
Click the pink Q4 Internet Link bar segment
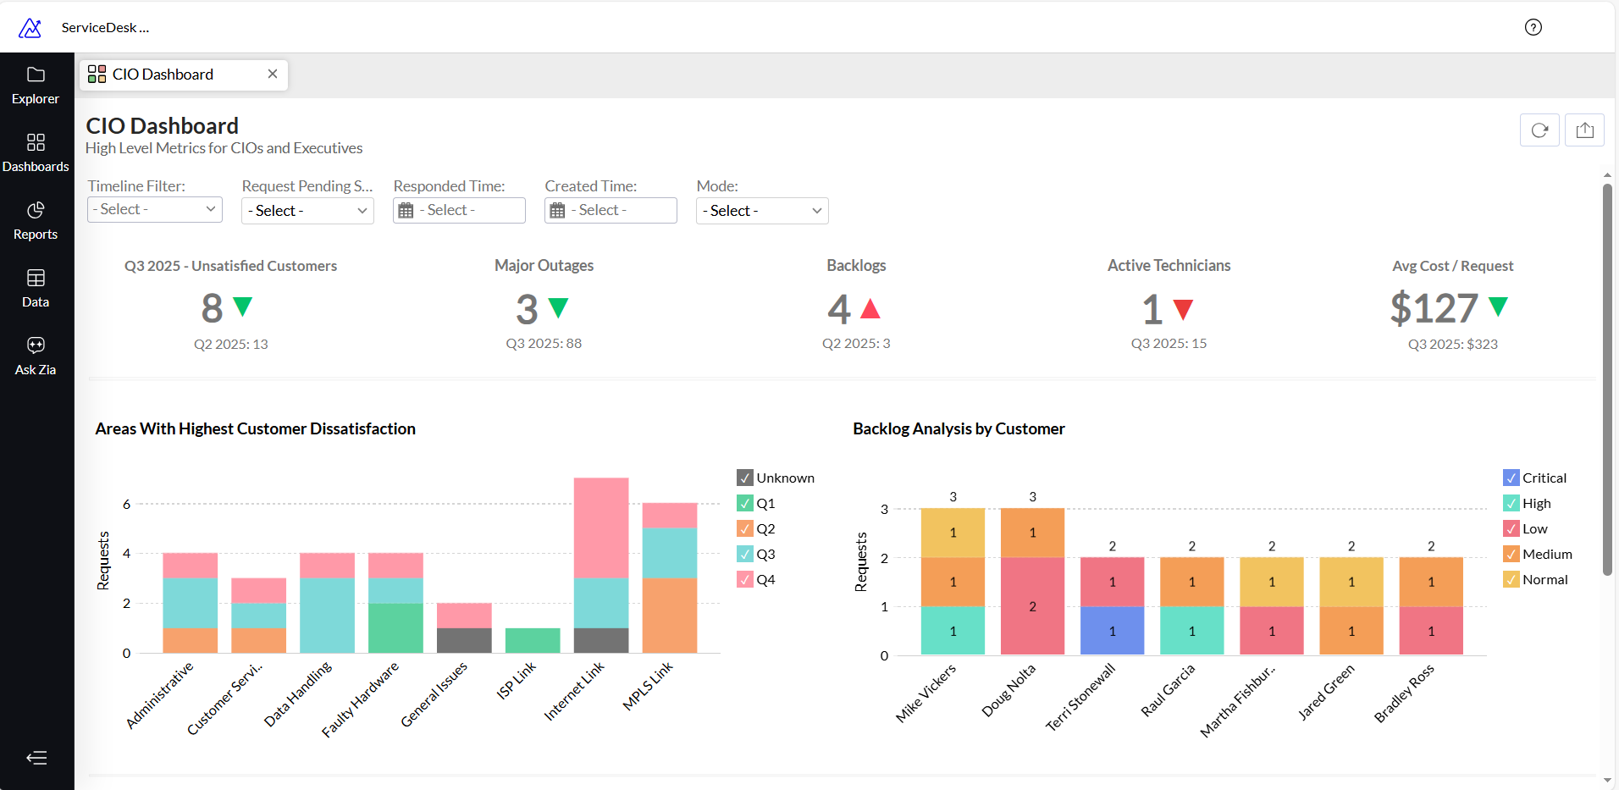[x=601, y=528]
